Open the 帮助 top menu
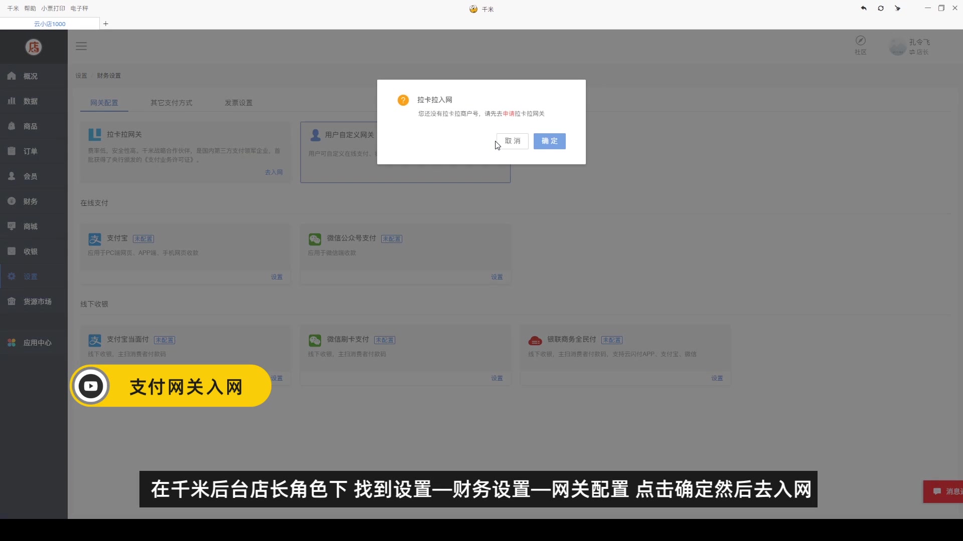This screenshot has width=963, height=541. [x=30, y=9]
